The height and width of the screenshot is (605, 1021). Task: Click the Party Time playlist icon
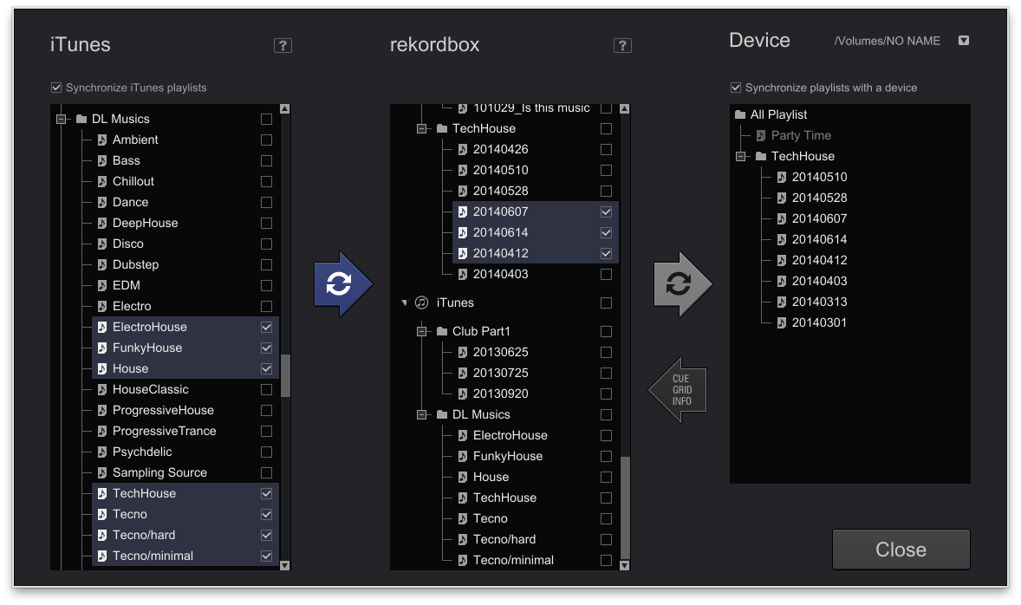pyautogui.click(x=760, y=135)
